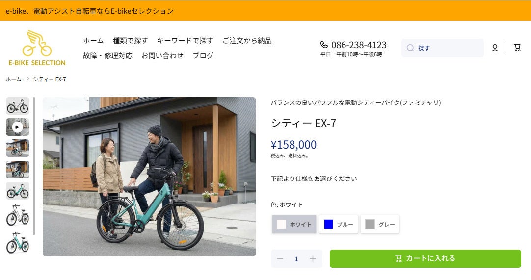Select the ブルー color option
Image resolution: width=531 pixels, height=280 pixels.
pos(339,224)
